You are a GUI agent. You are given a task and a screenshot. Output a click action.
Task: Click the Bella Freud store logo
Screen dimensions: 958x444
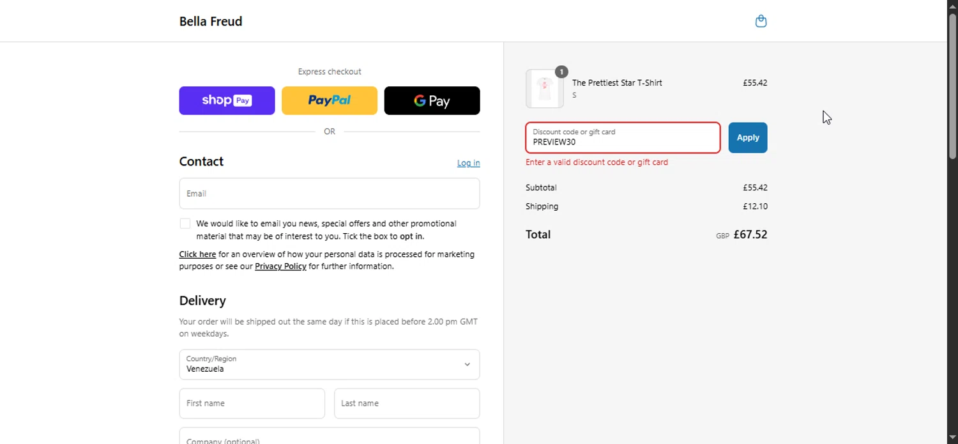[211, 21]
